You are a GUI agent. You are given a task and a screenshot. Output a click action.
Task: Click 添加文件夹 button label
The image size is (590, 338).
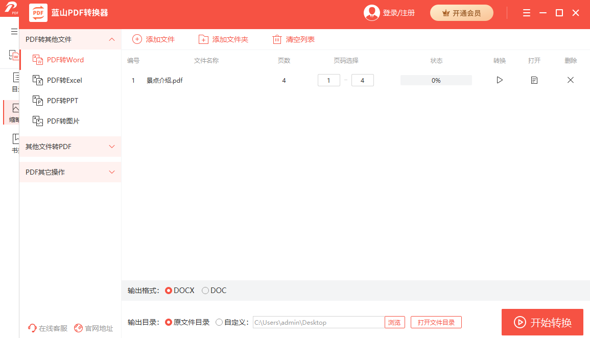230,39
